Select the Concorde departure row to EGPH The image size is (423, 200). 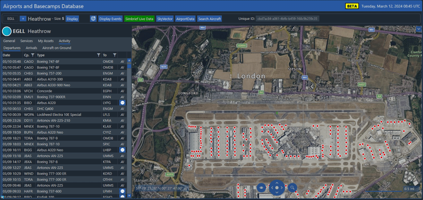(x=64, y=91)
